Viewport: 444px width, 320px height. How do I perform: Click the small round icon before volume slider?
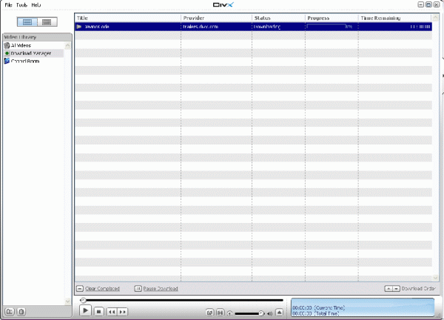click(x=229, y=313)
